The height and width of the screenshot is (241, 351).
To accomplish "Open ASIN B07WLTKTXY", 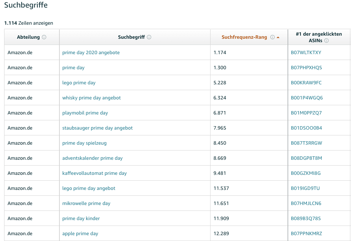I will [x=306, y=52].
